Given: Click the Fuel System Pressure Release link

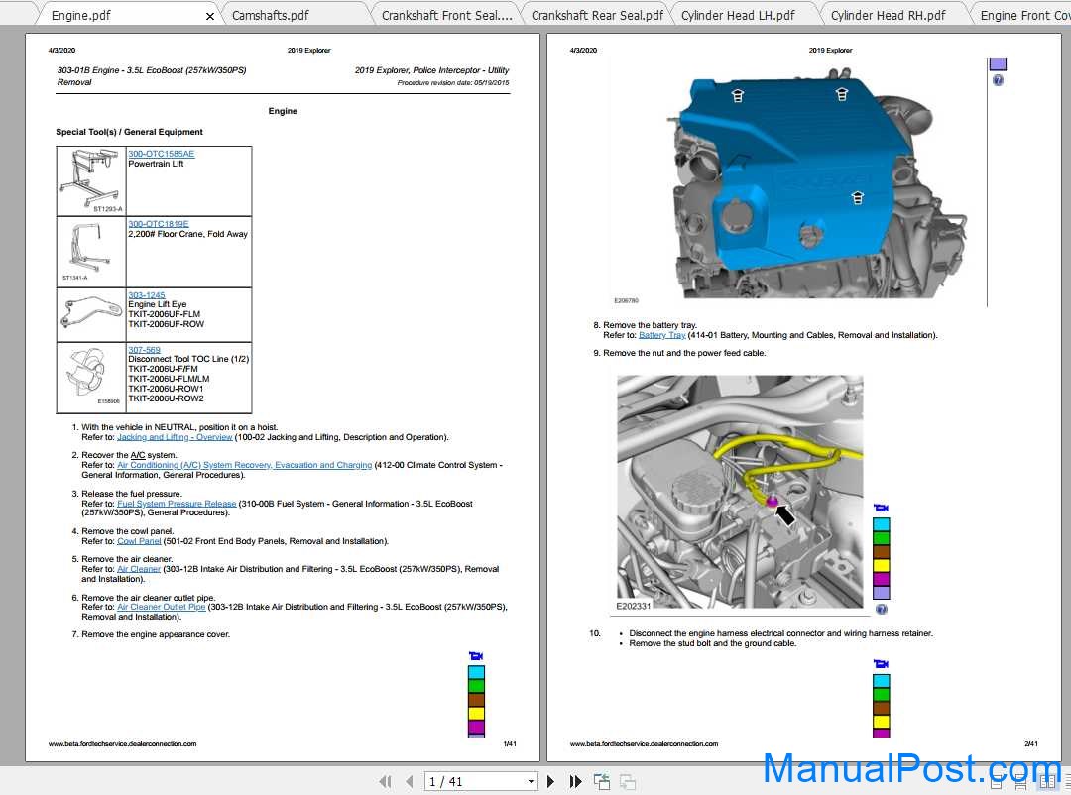Looking at the screenshot, I should pos(177,504).
